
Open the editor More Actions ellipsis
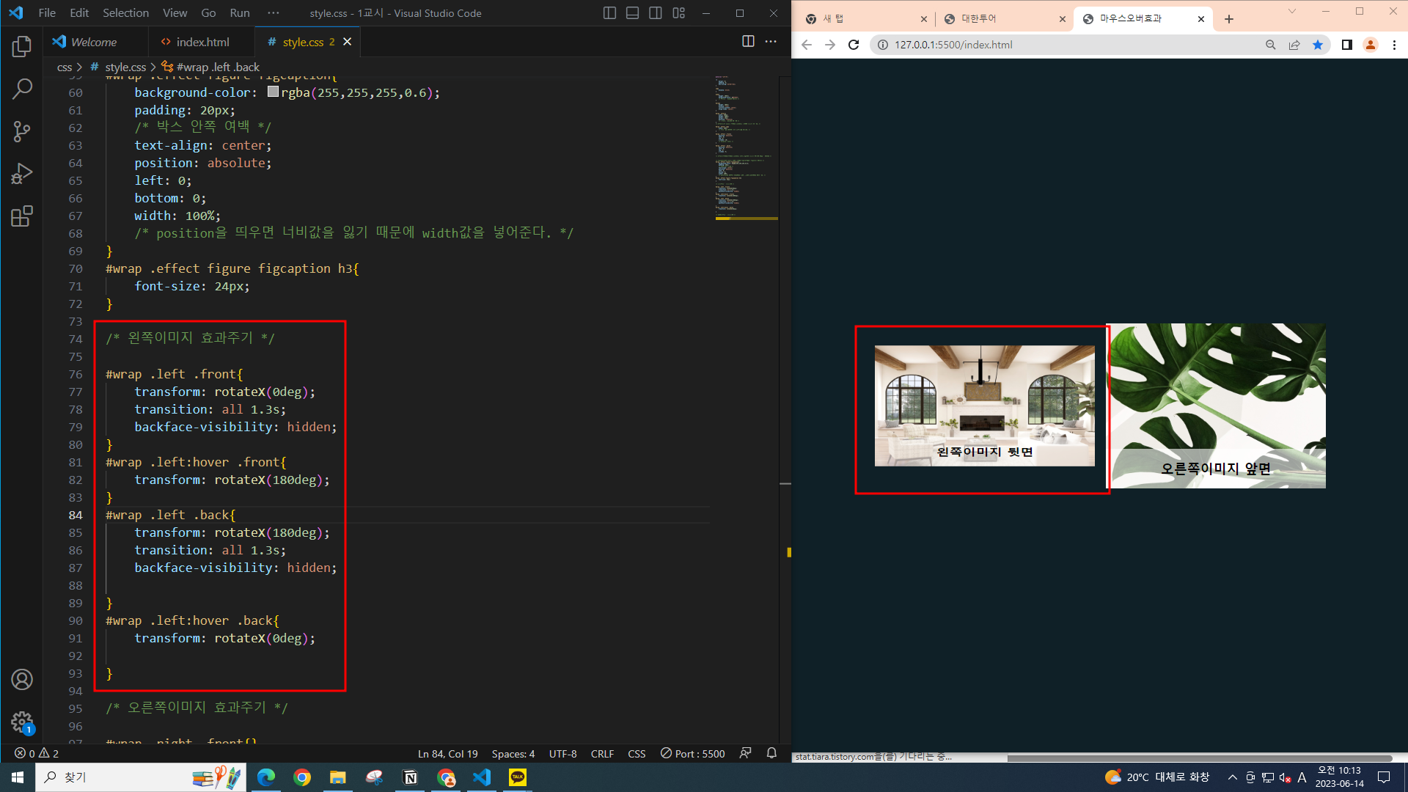pos(771,42)
